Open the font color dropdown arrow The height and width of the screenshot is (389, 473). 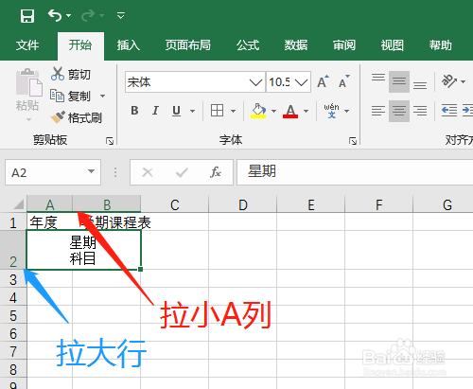[306, 111]
